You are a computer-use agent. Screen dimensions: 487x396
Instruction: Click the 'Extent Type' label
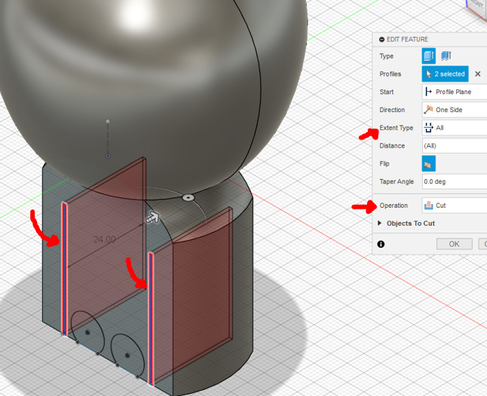click(x=397, y=128)
